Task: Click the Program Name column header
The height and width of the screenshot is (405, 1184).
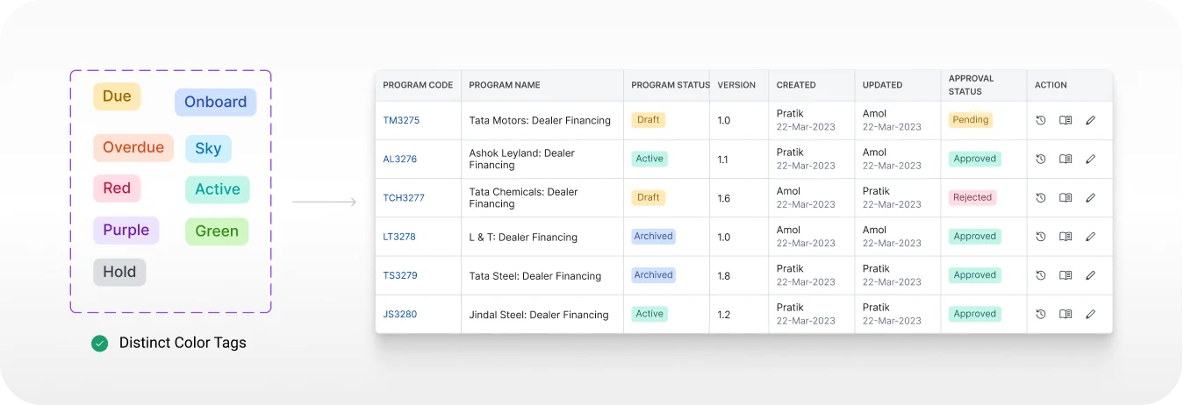Action: click(x=505, y=85)
